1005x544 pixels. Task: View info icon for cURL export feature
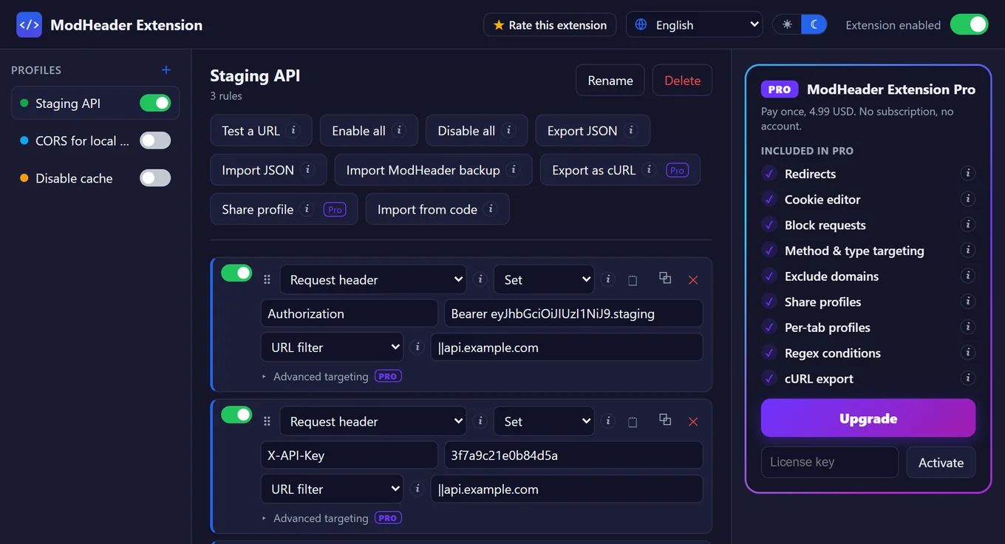point(967,378)
